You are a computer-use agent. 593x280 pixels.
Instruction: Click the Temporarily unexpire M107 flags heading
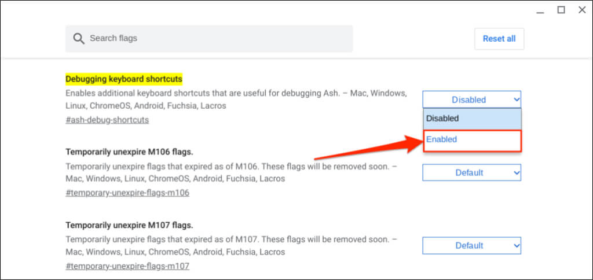point(129,225)
